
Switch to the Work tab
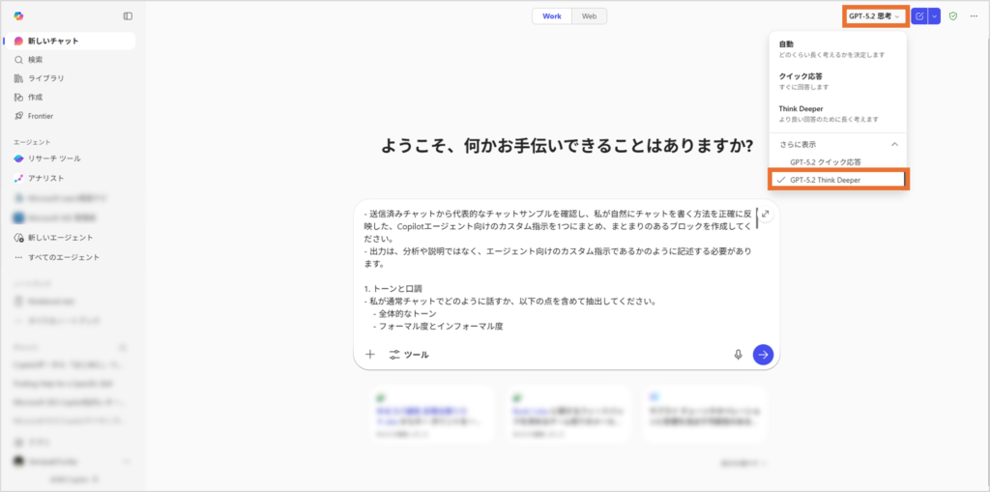[551, 16]
